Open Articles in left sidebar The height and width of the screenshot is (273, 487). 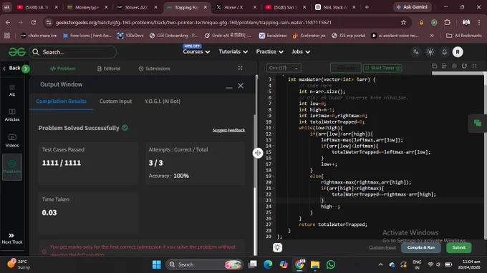click(x=12, y=115)
